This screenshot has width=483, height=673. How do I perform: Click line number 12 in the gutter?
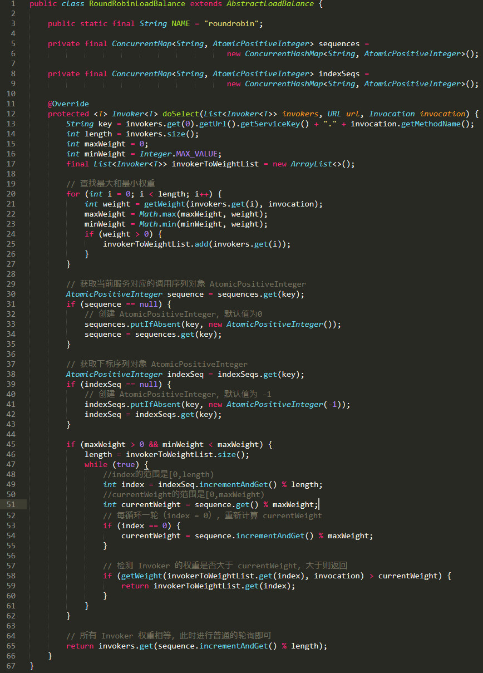tap(11, 114)
